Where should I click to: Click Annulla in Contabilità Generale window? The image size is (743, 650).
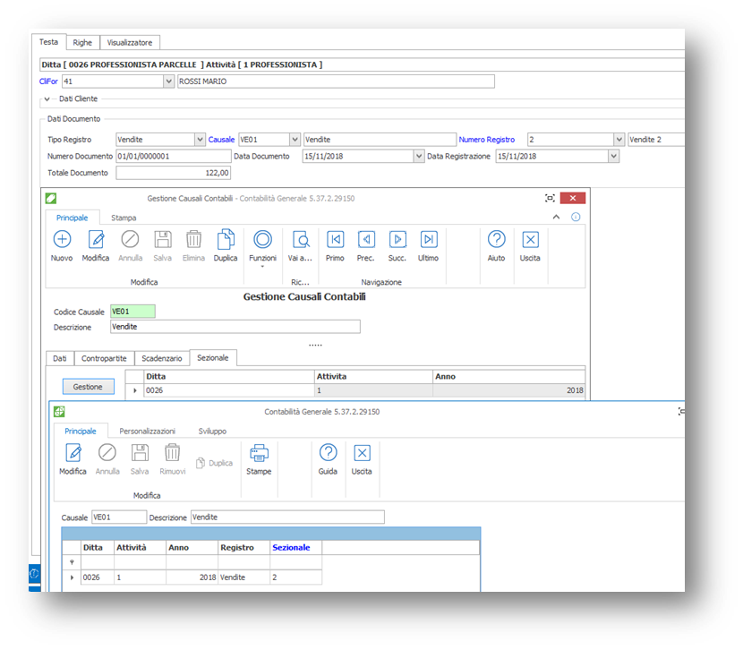click(x=107, y=453)
